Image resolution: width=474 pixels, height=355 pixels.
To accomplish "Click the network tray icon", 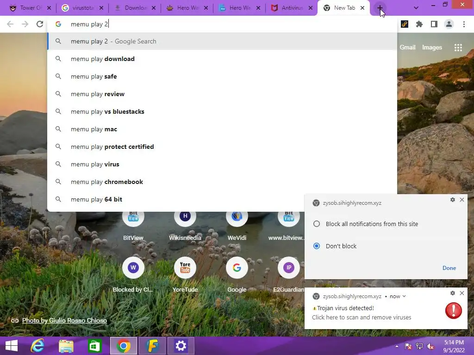I will click(419, 346).
